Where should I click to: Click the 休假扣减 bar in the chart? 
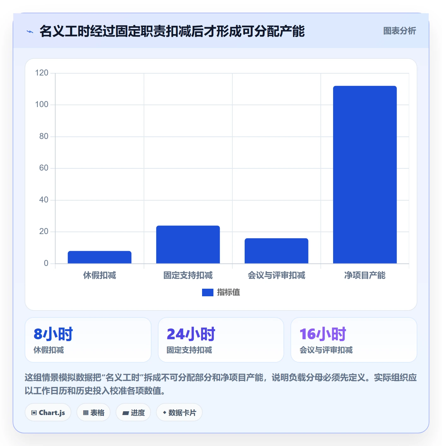[99, 257]
